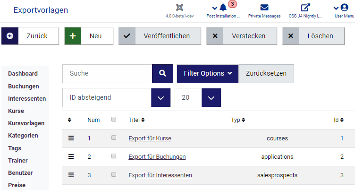Toggle the select-all checkbox in header

tap(114, 120)
